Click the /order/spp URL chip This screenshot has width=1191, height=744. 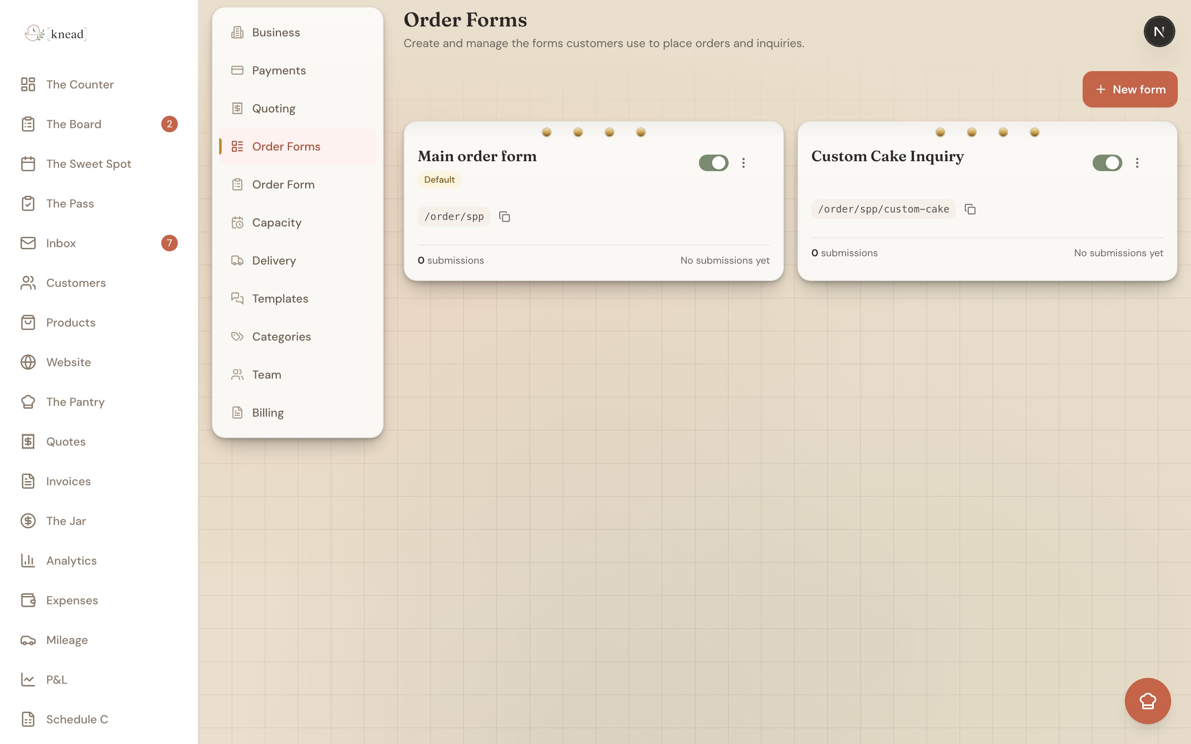tap(454, 217)
